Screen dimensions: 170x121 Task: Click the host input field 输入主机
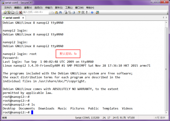36,12
